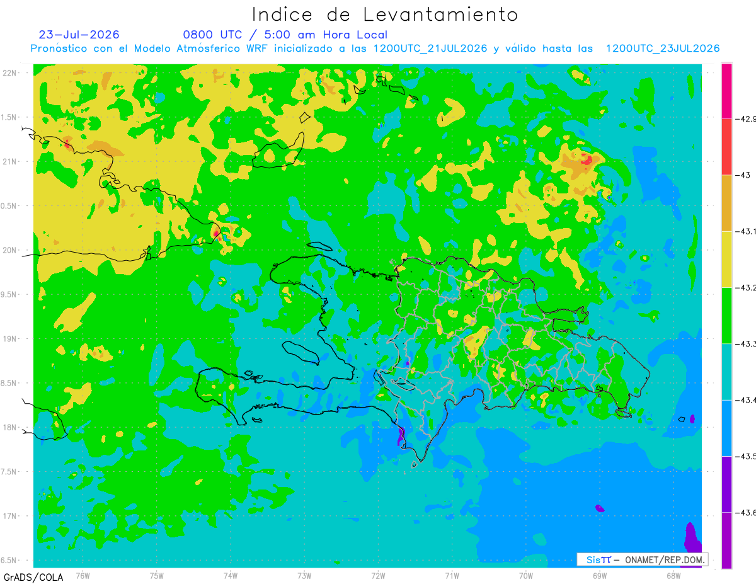
Task: Click the legend value "-43.6"
Action: tap(745, 512)
